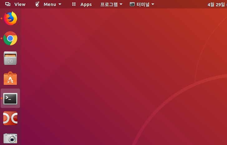This screenshot has width=227, height=145.
Task: Open the 프로그램 menu
Action: coord(111,4)
